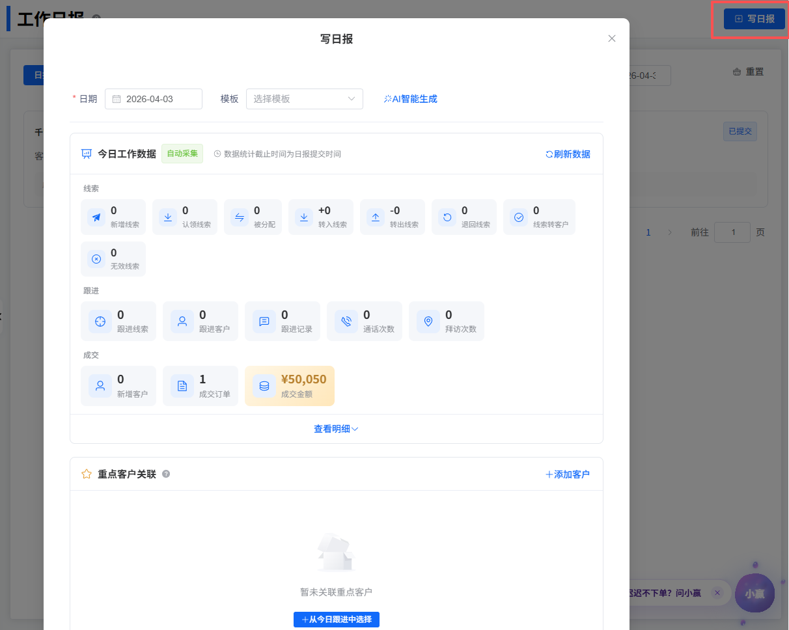Viewport: 789px width, 630px height.
Task: Click 刷新数据 to refresh statistics
Action: pyautogui.click(x=568, y=154)
